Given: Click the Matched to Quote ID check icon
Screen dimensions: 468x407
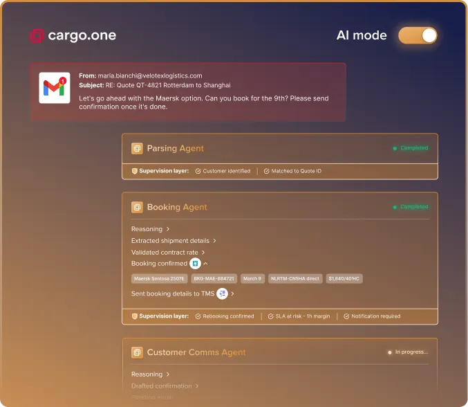Looking at the screenshot, I should point(267,171).
